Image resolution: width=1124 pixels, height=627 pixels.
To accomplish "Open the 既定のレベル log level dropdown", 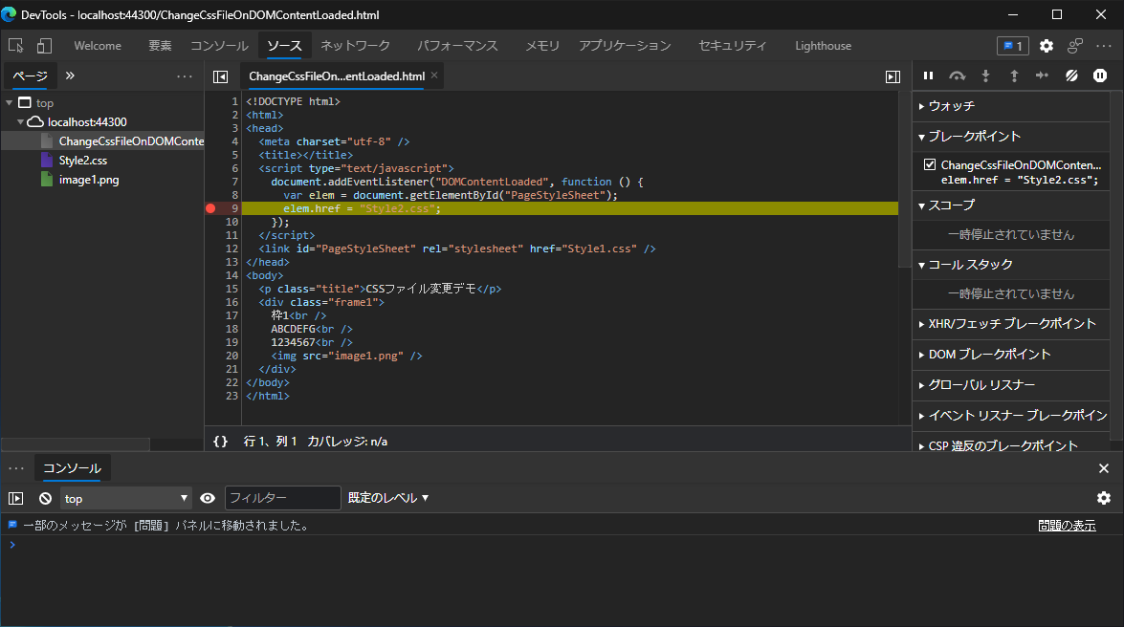I will pyautogui.click(x=388, y=498).
